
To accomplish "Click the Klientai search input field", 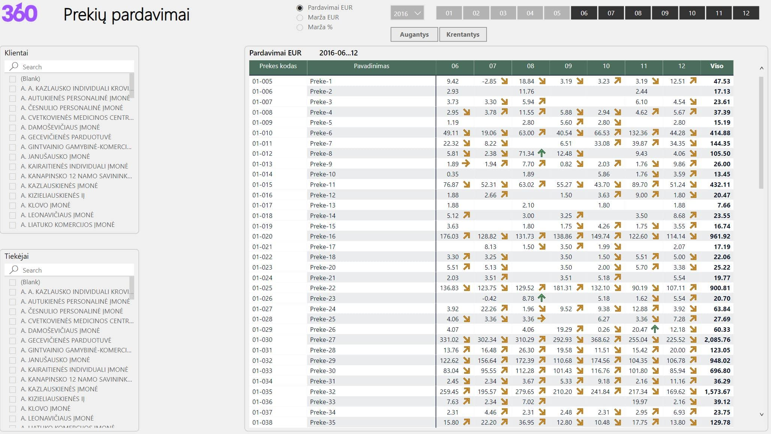I will point(75,67).
